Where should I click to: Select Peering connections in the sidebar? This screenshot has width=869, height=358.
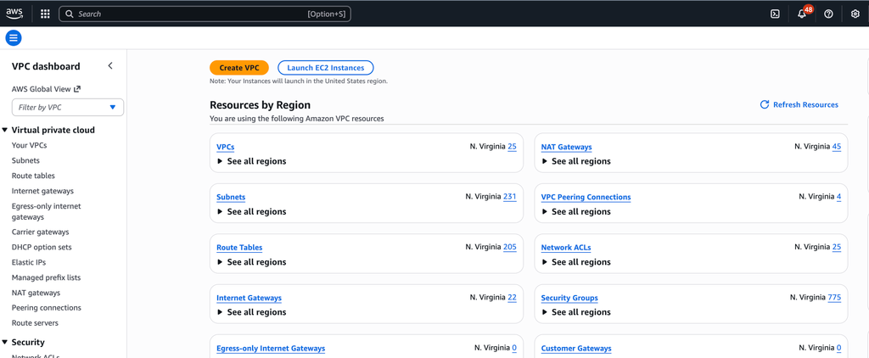point(47,308)
